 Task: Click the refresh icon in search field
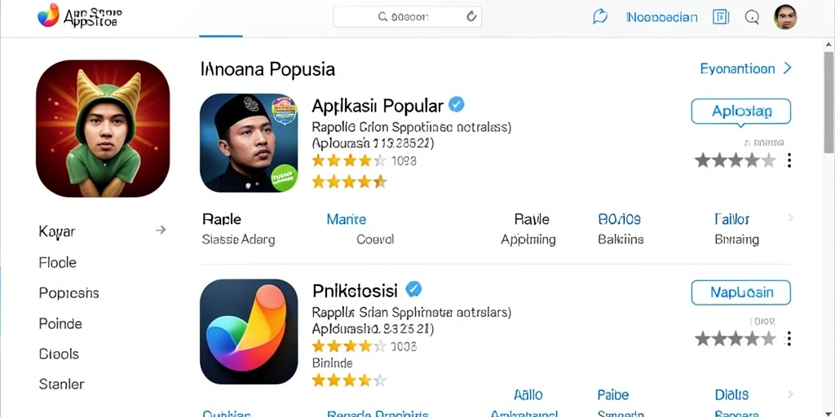471,16
